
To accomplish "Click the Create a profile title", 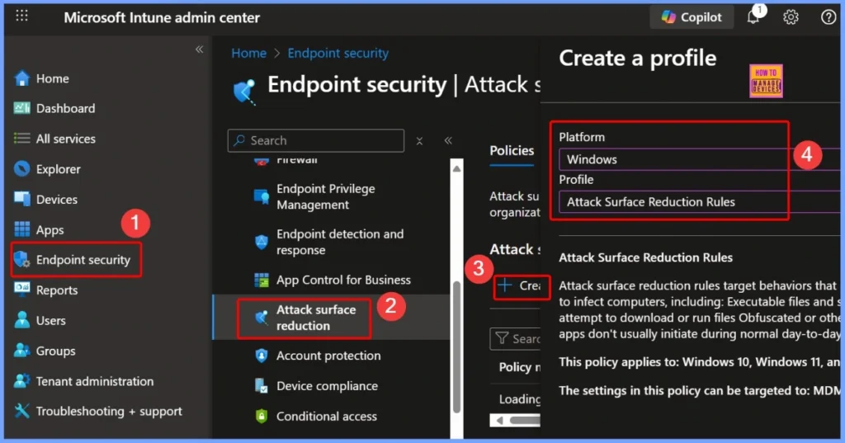I will 638,58.
